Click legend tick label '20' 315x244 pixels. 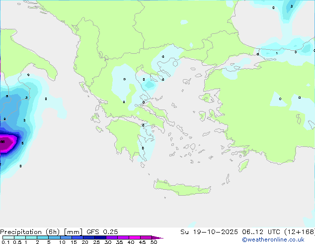[85, 242]
